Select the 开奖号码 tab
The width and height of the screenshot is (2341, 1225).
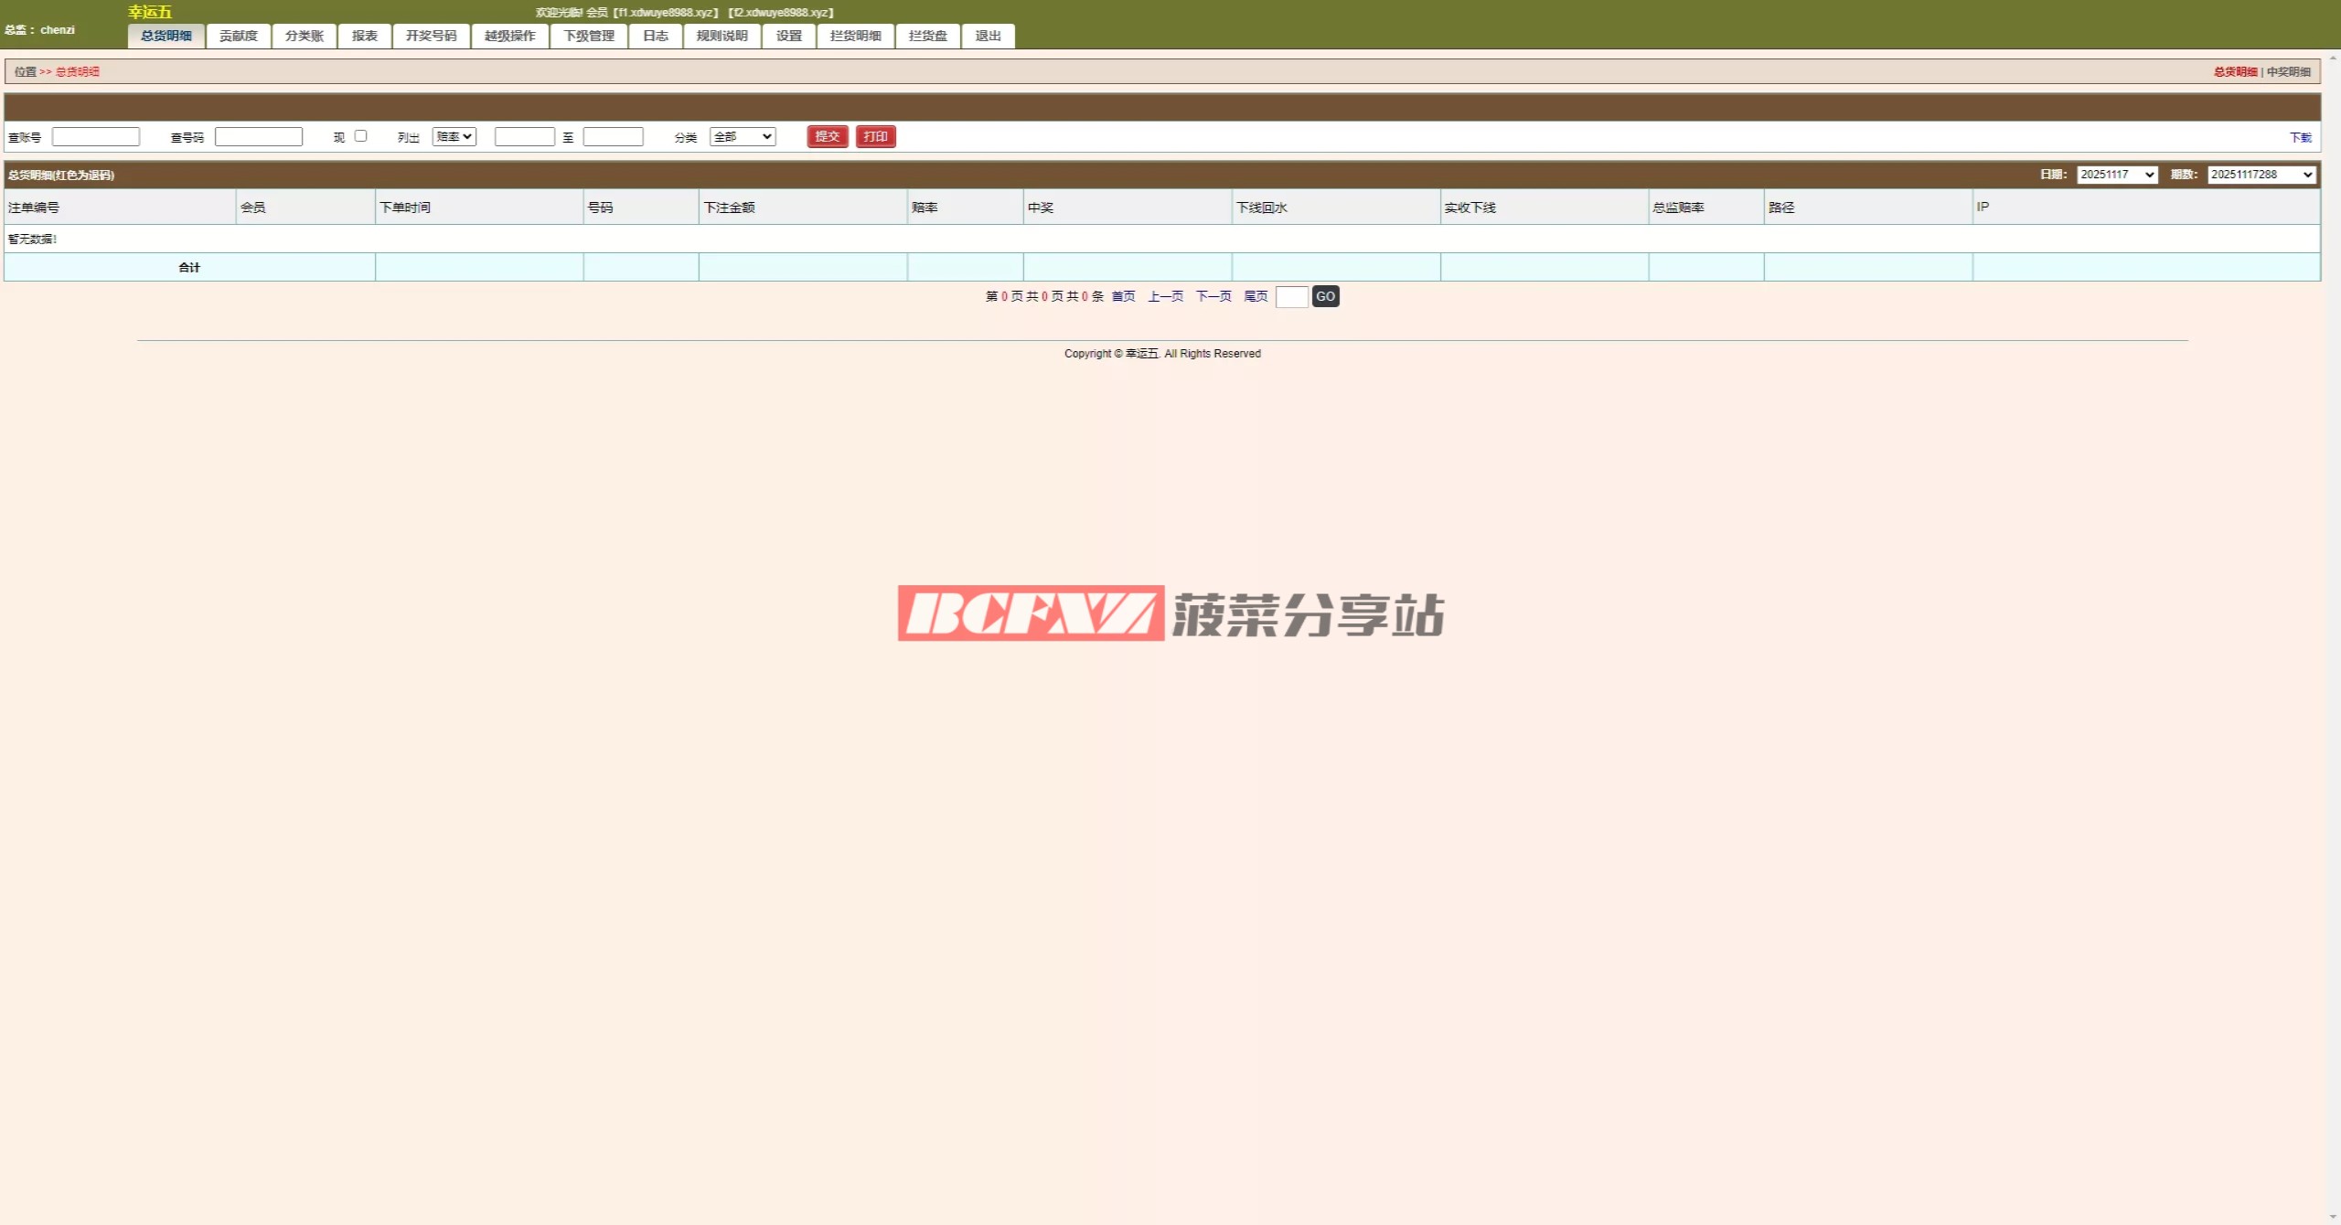432,36
